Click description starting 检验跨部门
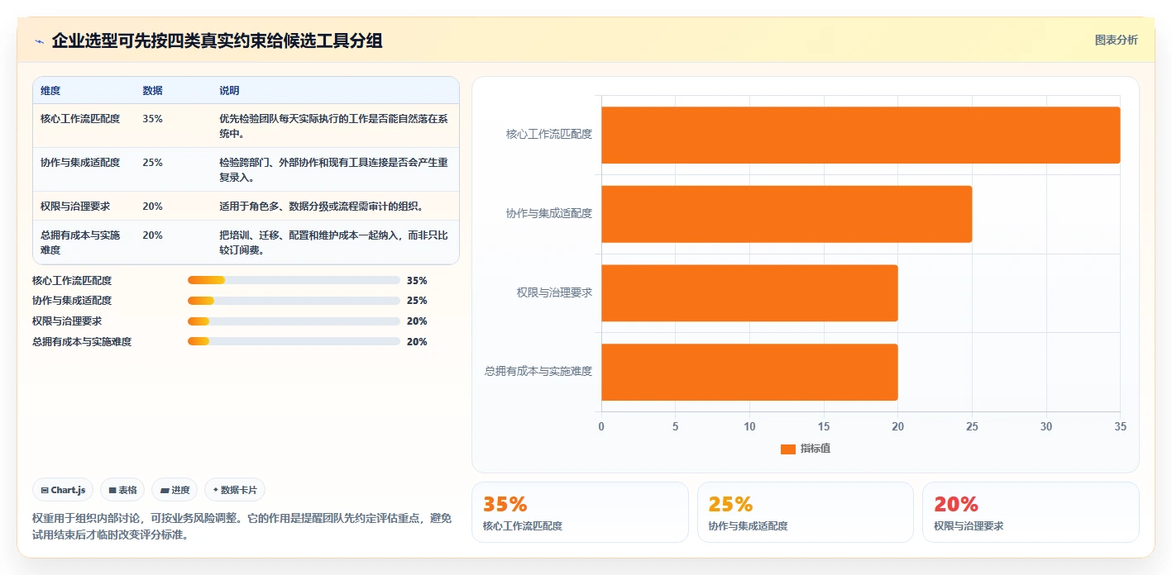Viewport: 1172px width, 575px height. 333,169
